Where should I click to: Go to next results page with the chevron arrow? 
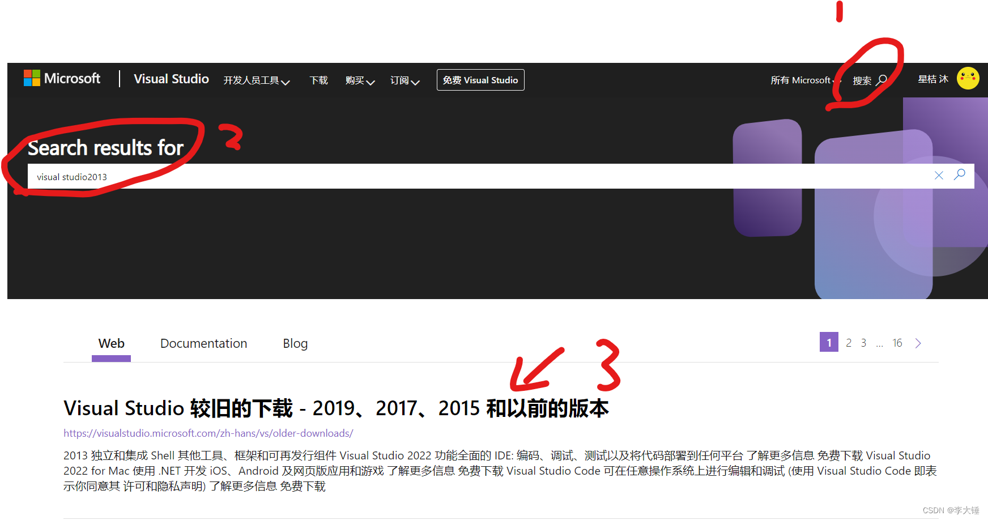918,343
